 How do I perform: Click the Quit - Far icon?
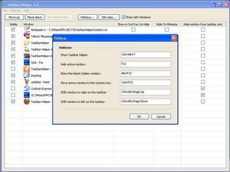(x=27, y=62)
